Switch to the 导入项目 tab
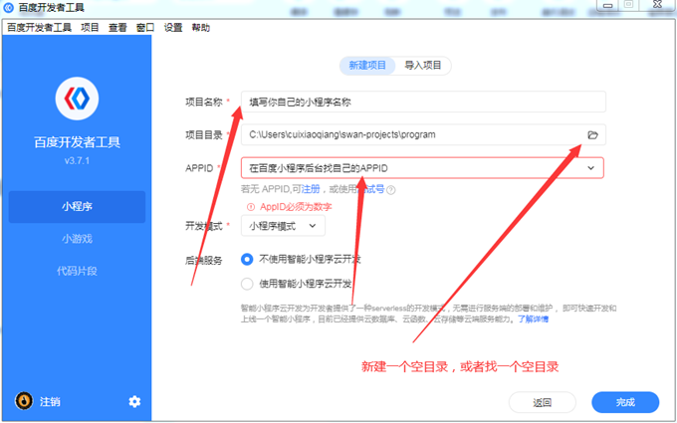This screenshot has height=423, width=677. 423,66
